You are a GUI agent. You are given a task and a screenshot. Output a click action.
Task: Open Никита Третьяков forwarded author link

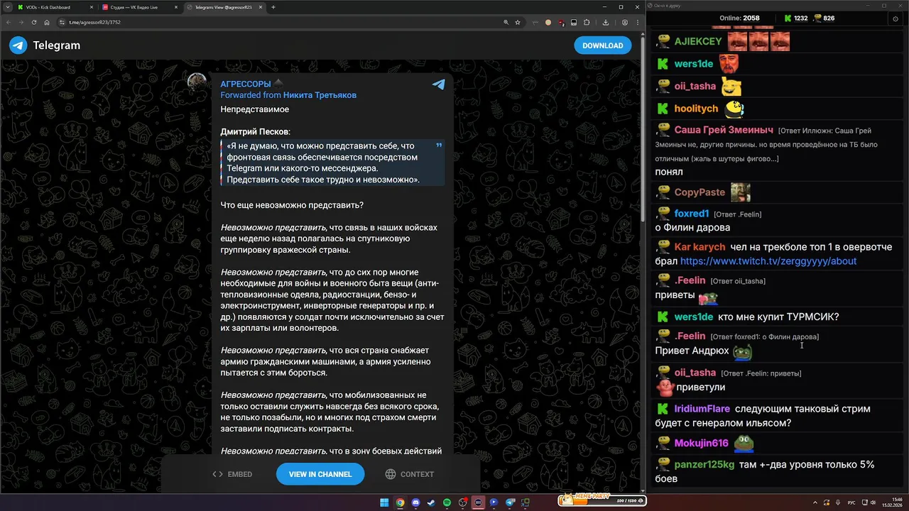320,95
